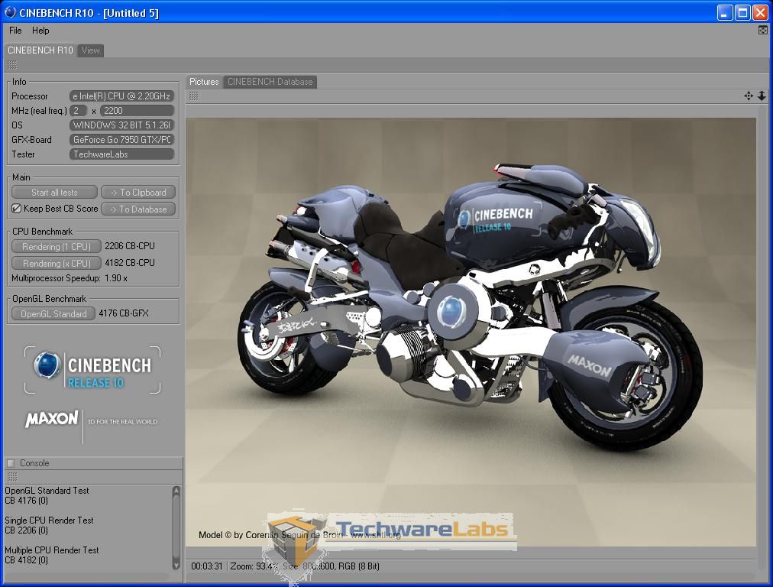
Task: Click the OpenGL Standard Test console line
Action: click(x=47, y=491)
